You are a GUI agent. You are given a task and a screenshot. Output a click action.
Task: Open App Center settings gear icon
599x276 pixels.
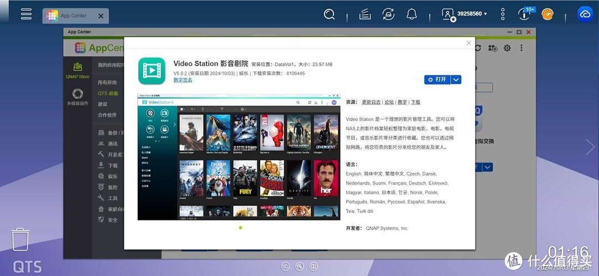coord(507,48)
